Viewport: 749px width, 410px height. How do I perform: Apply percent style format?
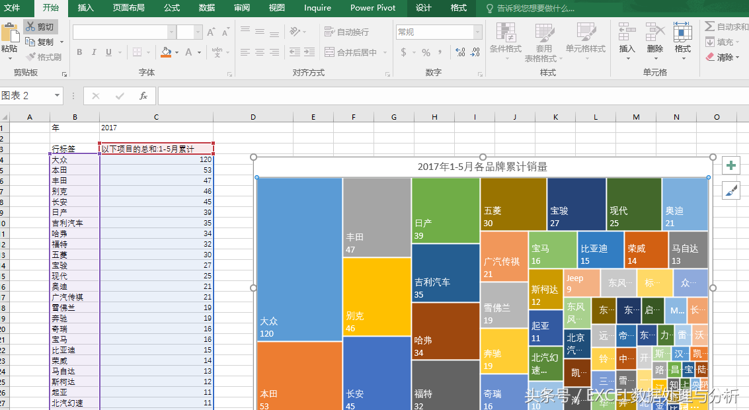[x=426, y=52]
